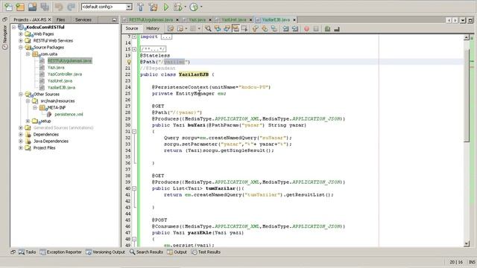Open the Profile Project dropdown arrow

tap(201, 7)
